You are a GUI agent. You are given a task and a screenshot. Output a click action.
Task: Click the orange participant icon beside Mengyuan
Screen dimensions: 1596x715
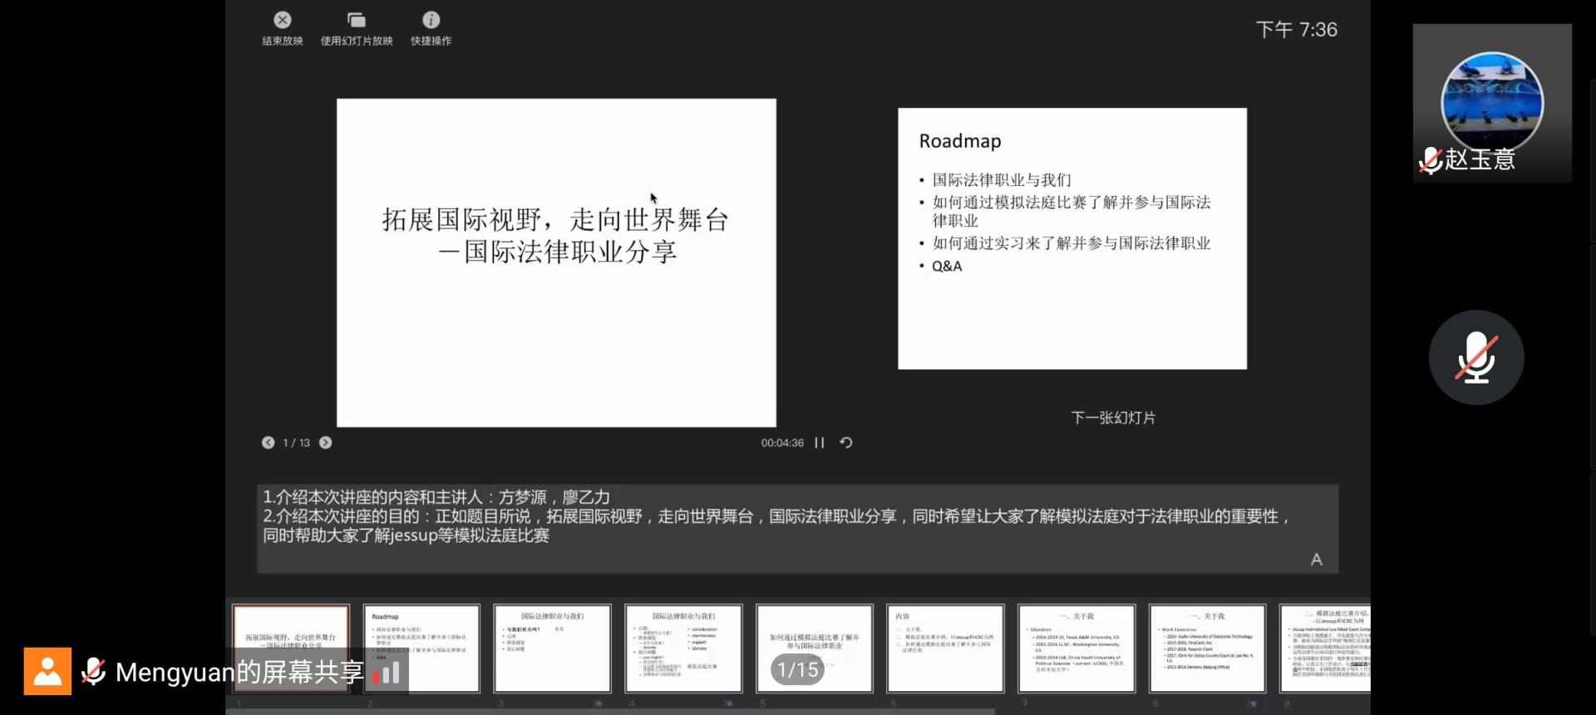coord(47,671)
